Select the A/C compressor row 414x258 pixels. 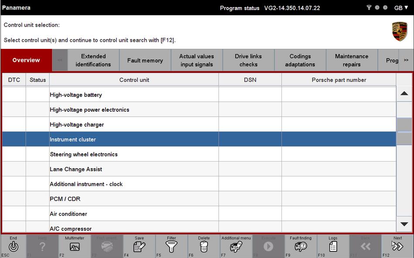pyautogui.click(x=199, y=227)
